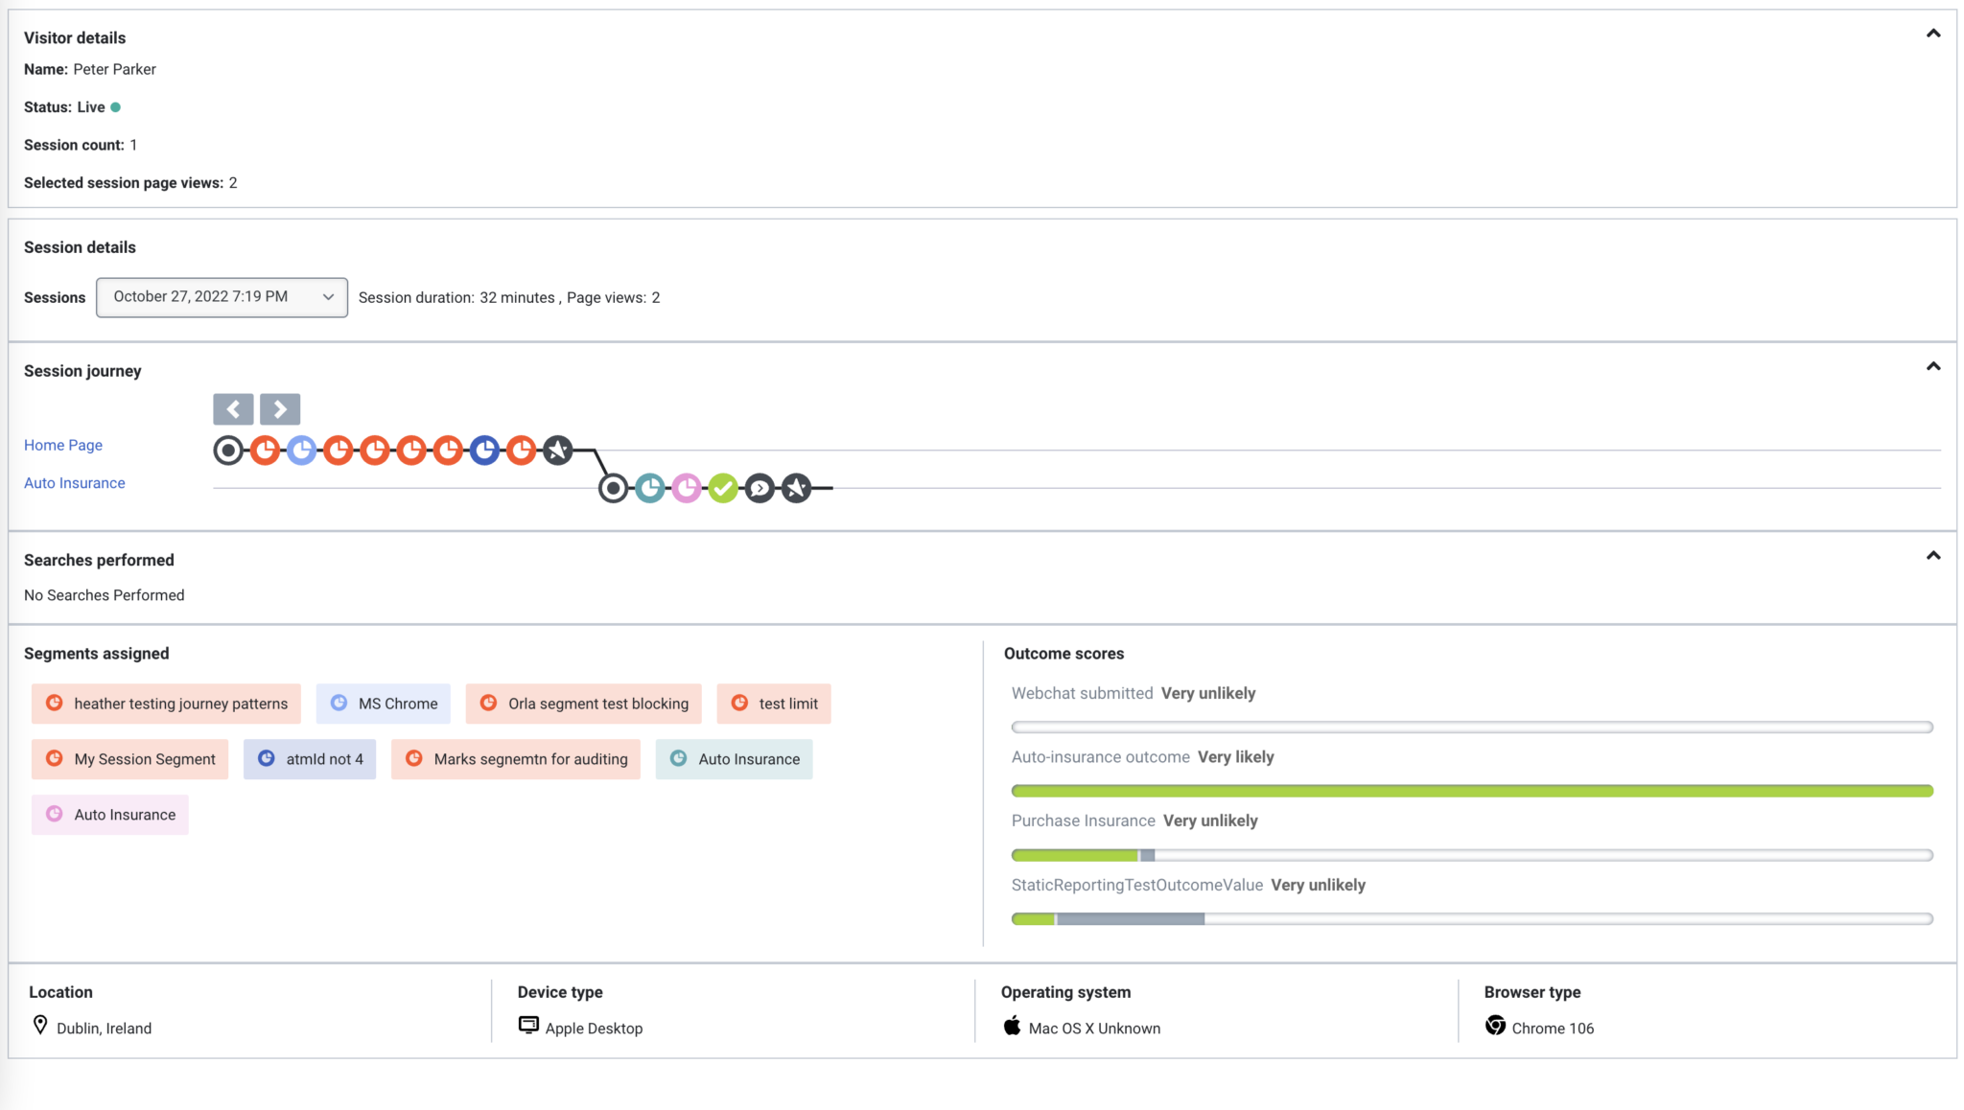The image size is (1964, 1110).
Task: Collapse the Session journey panel
Action: [x=1932, y=365]
